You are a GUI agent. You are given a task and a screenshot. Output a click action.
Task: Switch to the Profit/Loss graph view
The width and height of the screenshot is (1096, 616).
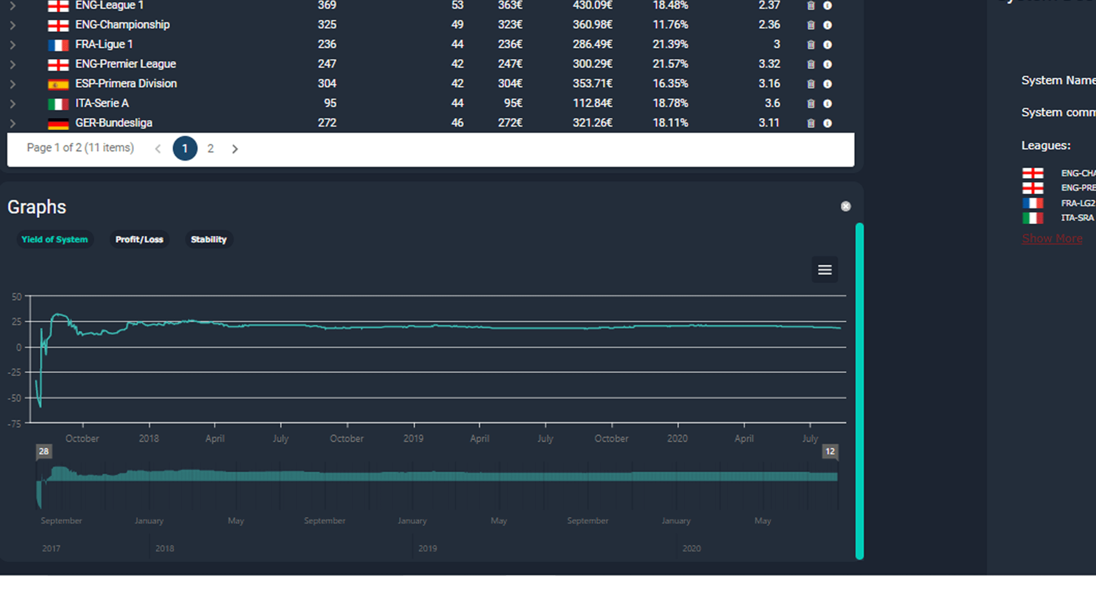[139, 239]
